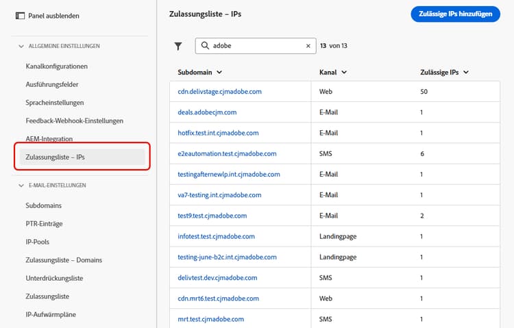Open IP-Pools menu item
This screenshot has width=514, height=328.
38,242
